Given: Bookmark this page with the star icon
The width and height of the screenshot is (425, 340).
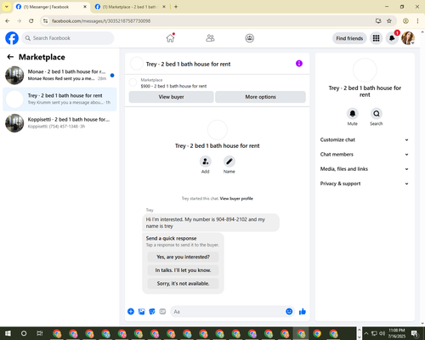Looking at the screenshot, I should [389, 20].
